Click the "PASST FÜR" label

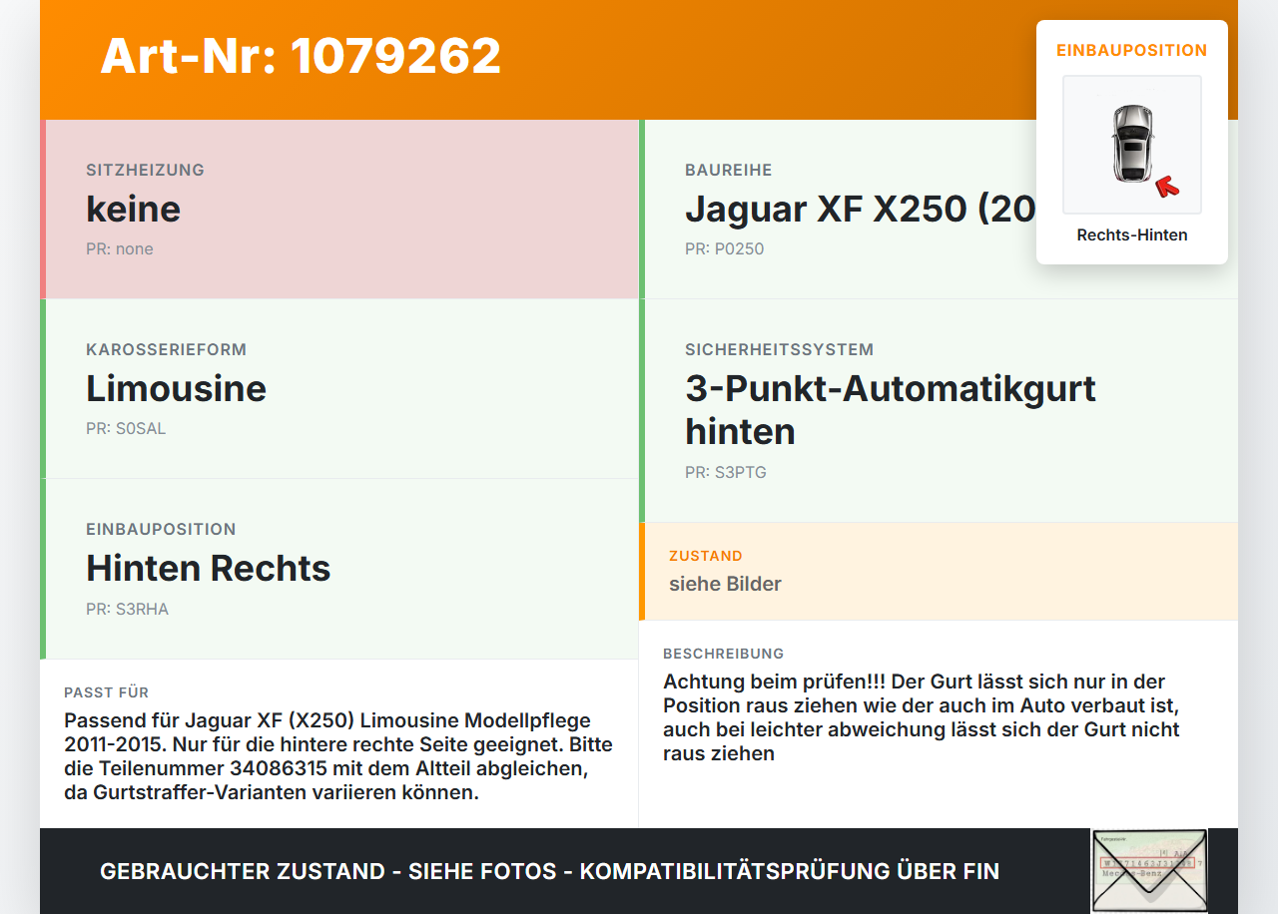click(107, 692)
